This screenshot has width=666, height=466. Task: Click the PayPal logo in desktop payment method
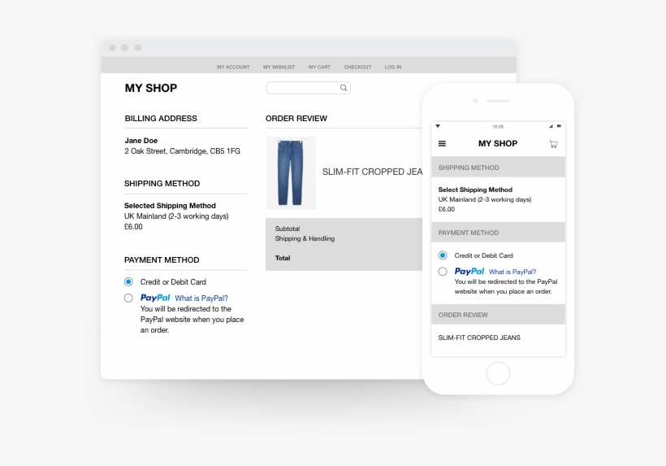pyautogui.click(x=155, y=298)
